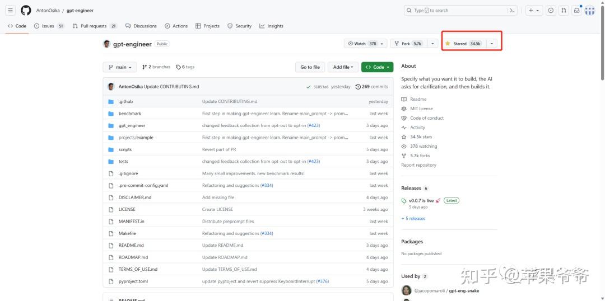605x301 pixels.
Task: Open the Security tab
Action: [x=239, y=26]
